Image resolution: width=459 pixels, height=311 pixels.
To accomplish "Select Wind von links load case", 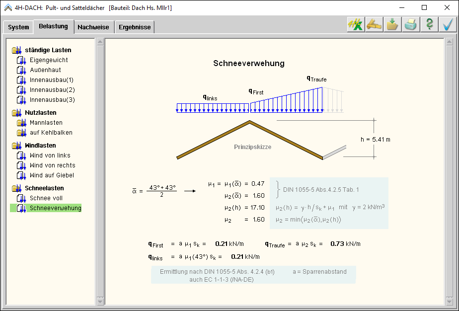I will click(x=50, y=155).
